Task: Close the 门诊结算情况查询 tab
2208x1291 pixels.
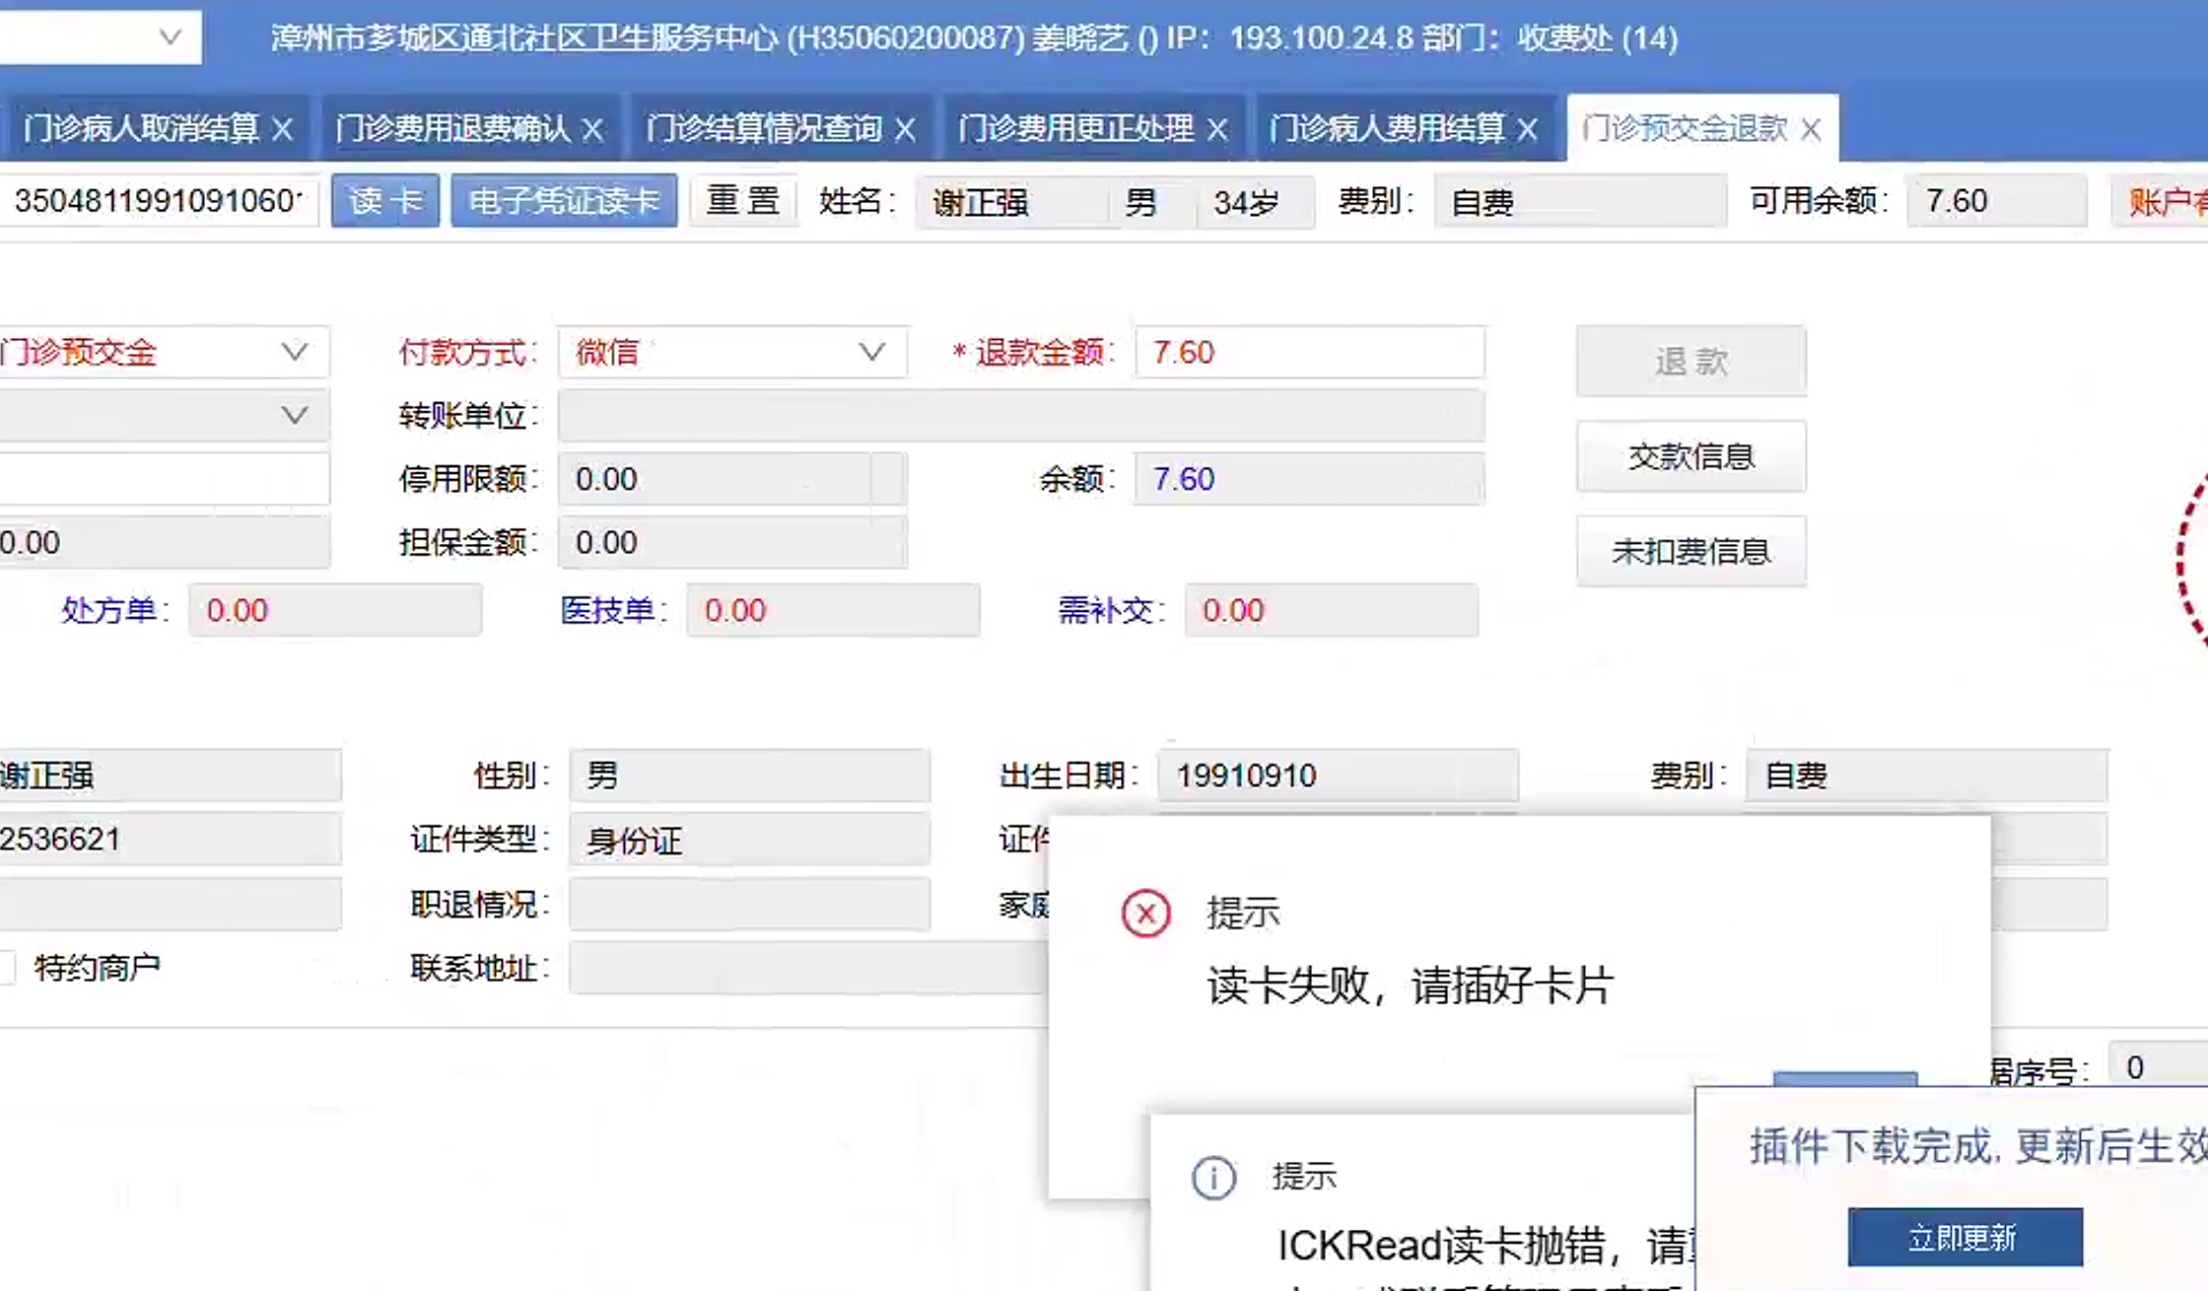Action: click(x=905, y=129)
